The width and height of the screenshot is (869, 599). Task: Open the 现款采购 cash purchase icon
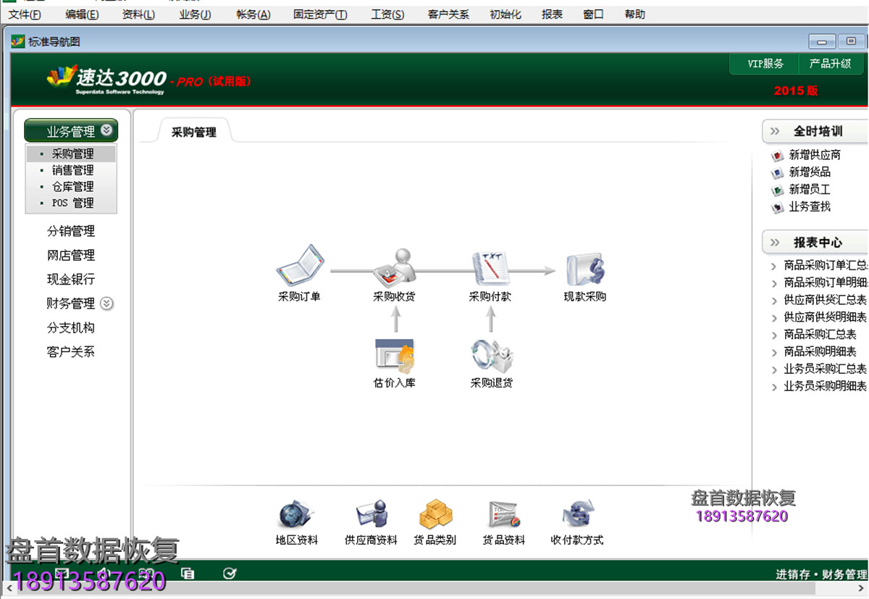(x=585, y=269)
